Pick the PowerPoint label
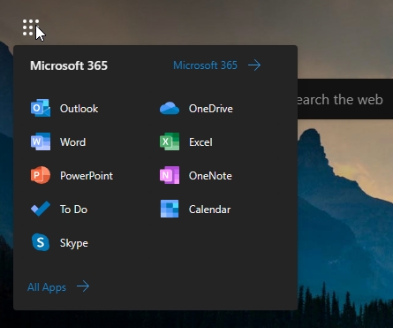393x328 pixels. click(87, 176)
